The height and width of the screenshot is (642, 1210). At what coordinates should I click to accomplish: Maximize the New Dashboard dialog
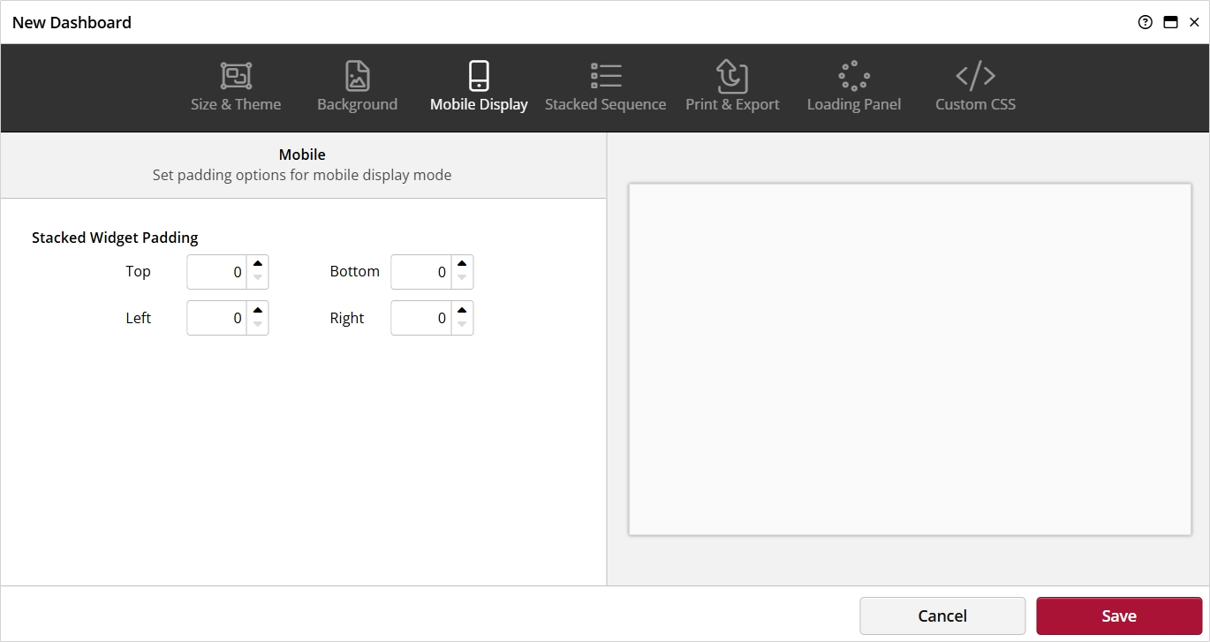(1170, 23)
